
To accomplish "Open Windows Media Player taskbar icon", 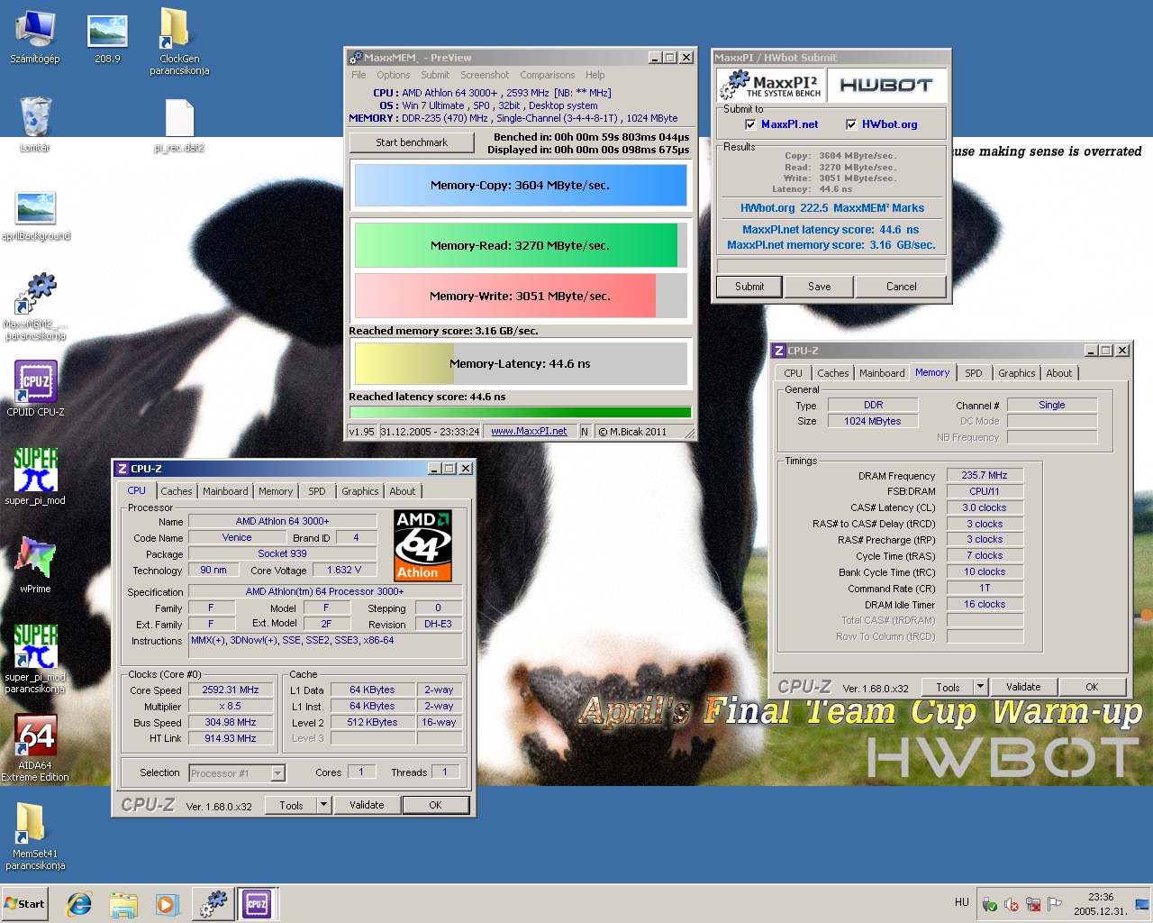I will pos(167,904).
